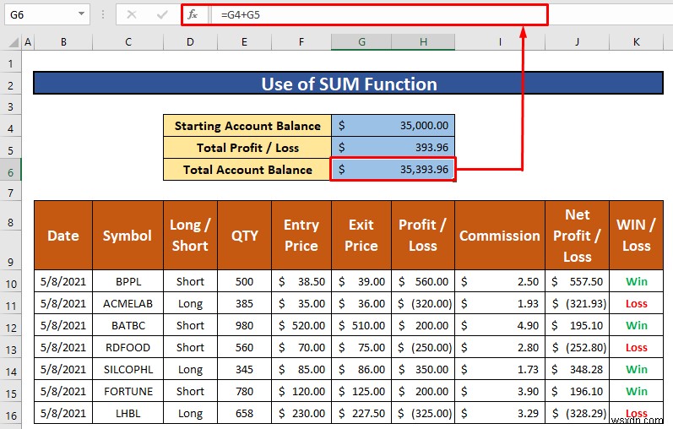Click the 'Total Profit / Loss' label cell
The image size is (673, 429).
coord(247,148)
